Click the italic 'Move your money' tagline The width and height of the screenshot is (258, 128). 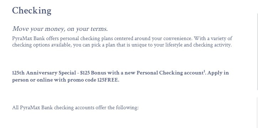point(60,29)
